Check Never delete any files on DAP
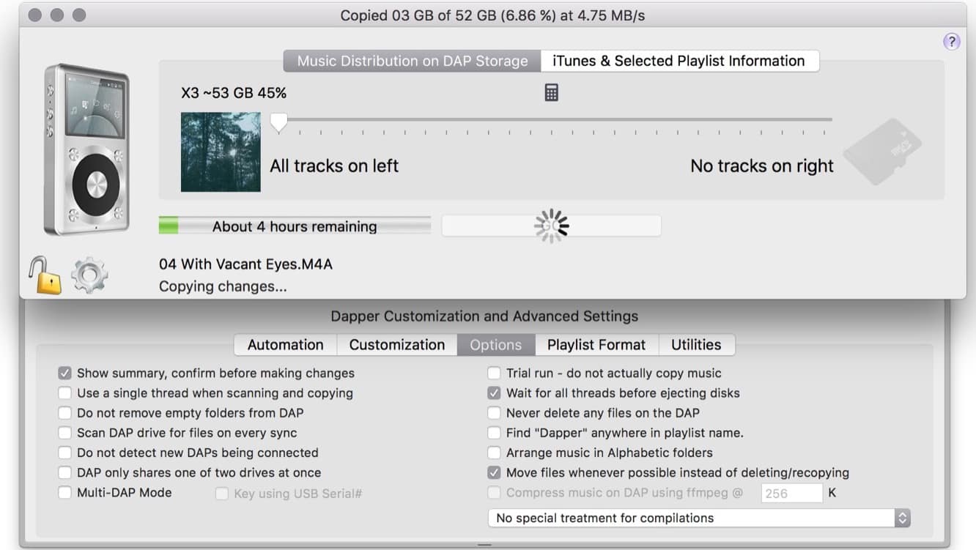Viewport: 976px width, 550px height. [x=495, y=413]
